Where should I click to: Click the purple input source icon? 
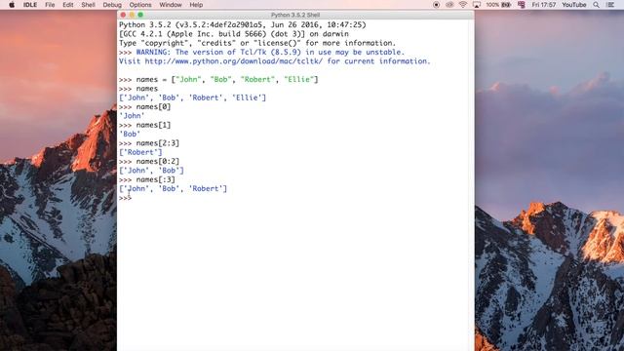coord(522,5)
